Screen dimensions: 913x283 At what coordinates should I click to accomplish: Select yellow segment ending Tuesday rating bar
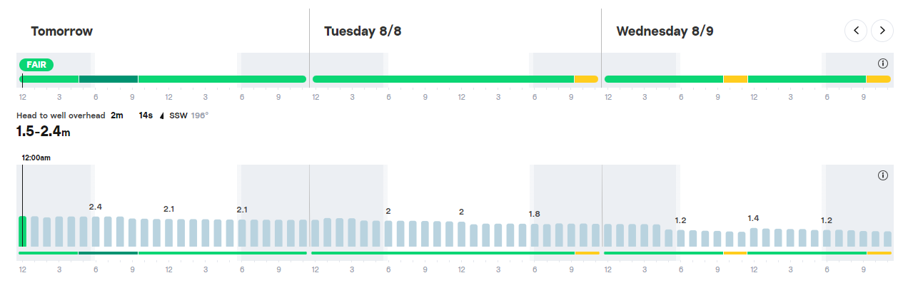point(587,78)
